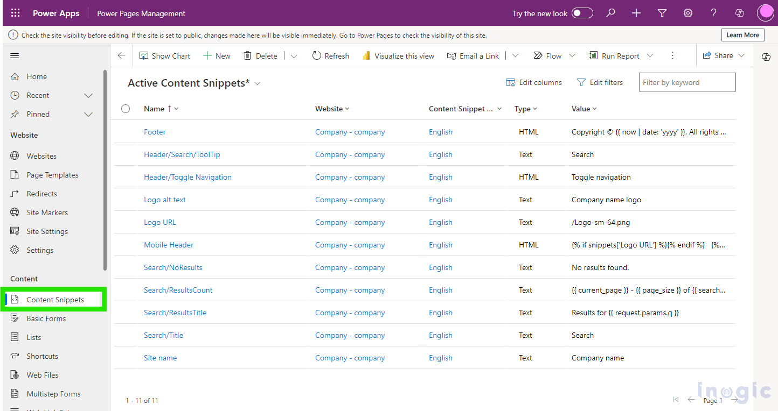Expand the Recent section in sidebar
778x411 pixels.
(x=89, y=95)
